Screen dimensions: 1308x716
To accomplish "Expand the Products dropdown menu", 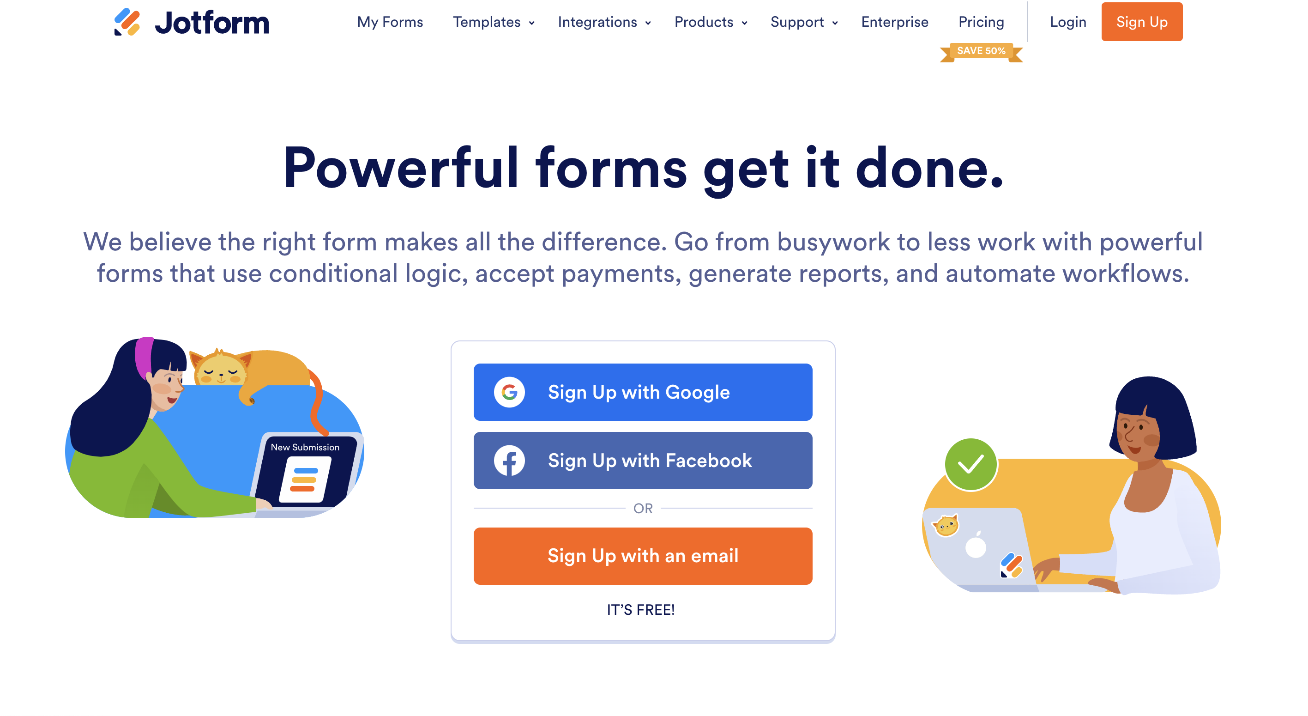I will pos(709,23).
